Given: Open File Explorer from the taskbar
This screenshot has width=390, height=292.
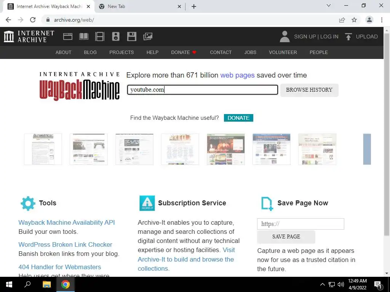Looking at the screenshot, I should pyautogui.click(x=46, y=284).
